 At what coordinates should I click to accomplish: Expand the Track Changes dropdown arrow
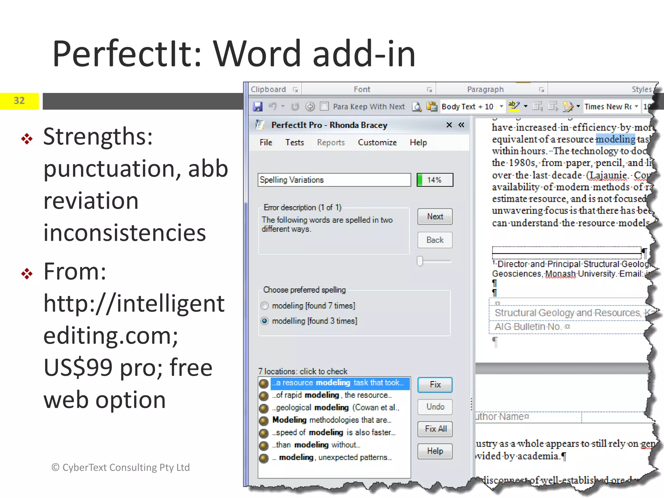(578, 106)
